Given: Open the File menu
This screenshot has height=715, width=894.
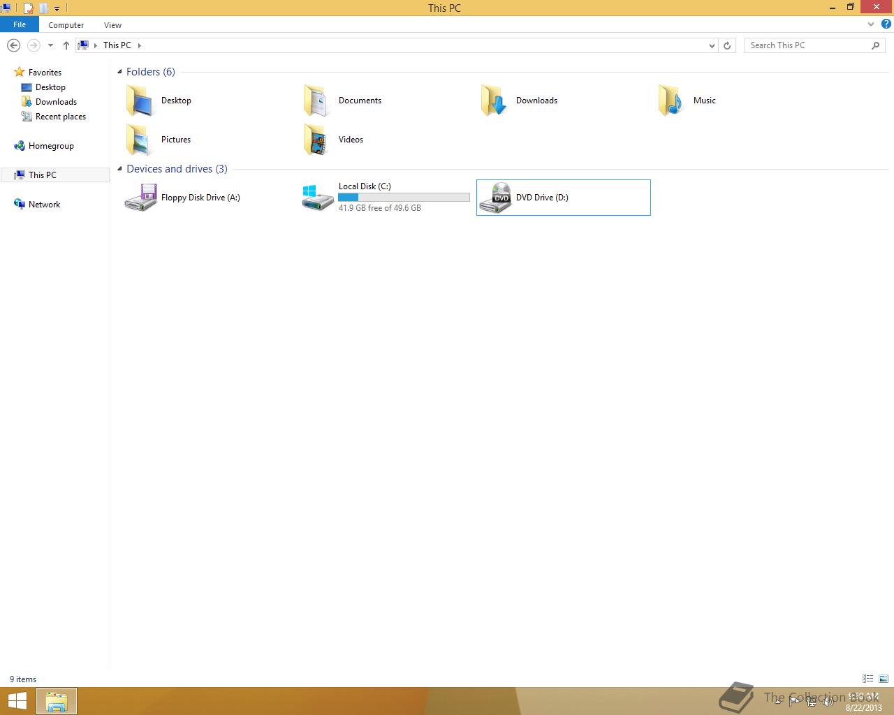Looking at the screenshot, I should pyautogui.click(x=20, y=24).
